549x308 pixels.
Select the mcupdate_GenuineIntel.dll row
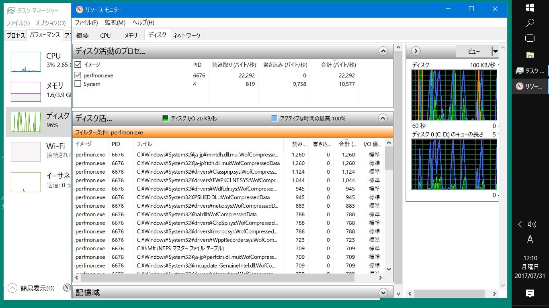click(x=228, y=265)
